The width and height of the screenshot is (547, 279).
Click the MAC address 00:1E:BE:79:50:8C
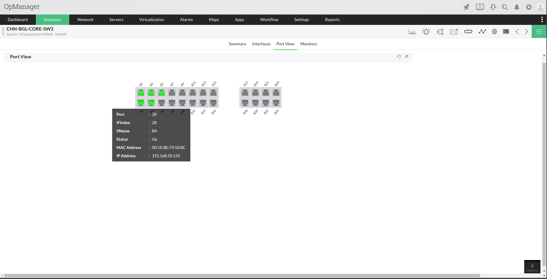pos(169,147)
